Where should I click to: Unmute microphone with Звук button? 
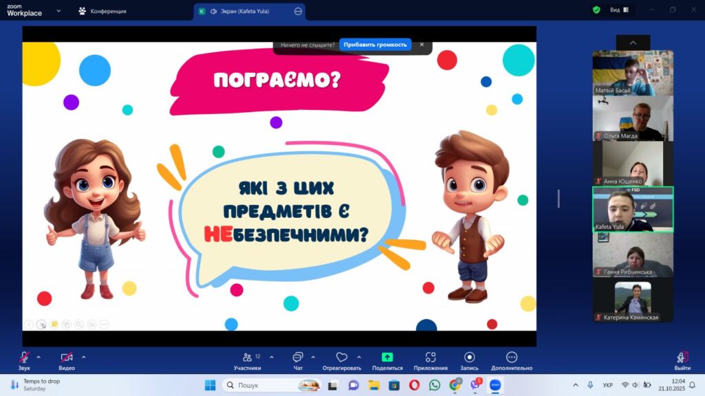point(24,357)
